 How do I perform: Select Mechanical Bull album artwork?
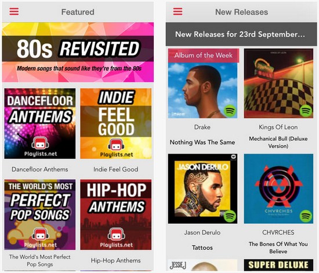[x=278, y=83]
